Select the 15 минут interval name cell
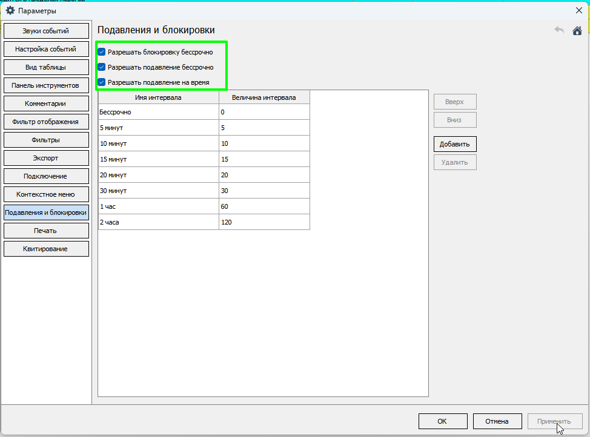The height and width of the screenshot is (437, 590). [x=158, y=159]
